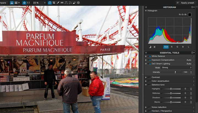The image size is (198, 113).
Task: Open the view mode dropdown arrow
Action: 19,3
